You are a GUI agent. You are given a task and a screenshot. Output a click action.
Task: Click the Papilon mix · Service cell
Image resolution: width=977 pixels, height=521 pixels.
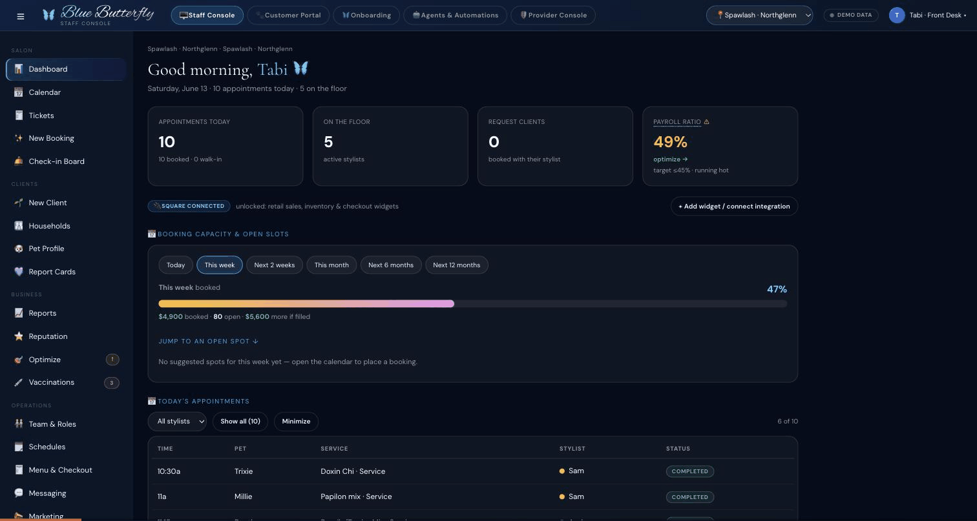(x=356, y=496)
